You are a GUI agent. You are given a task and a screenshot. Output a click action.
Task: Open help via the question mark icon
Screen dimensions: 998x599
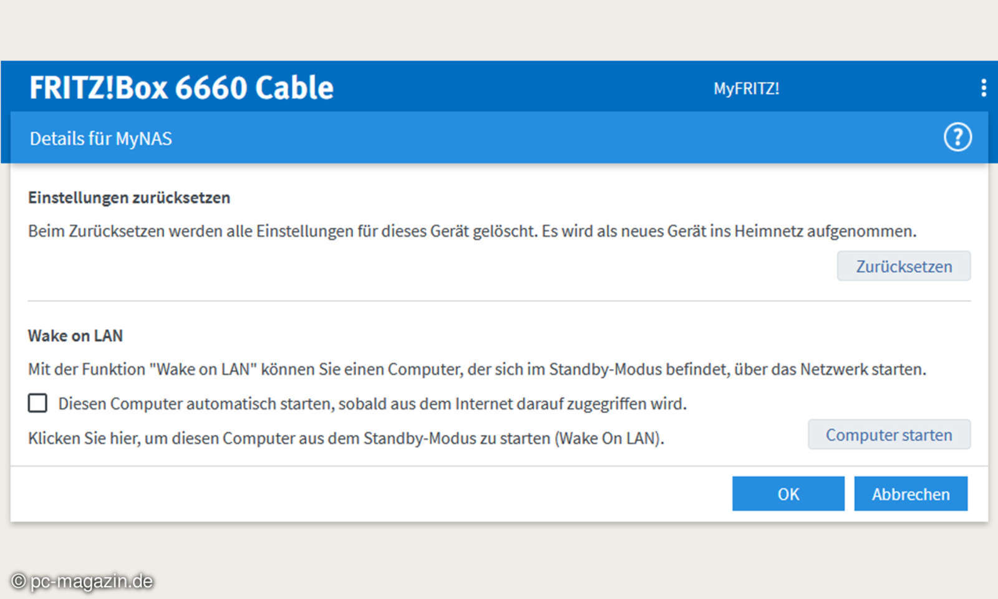tap(957, 137)
